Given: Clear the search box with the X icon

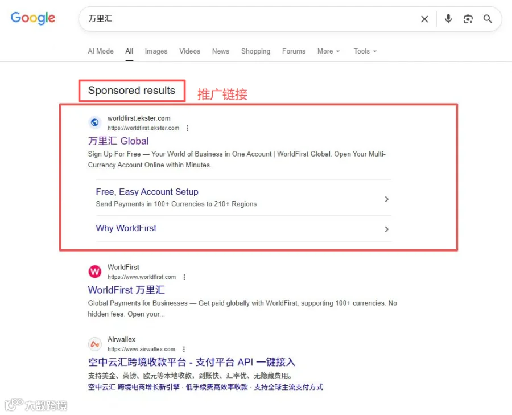Looking at the screenshot, I should [x=424, y=19].
